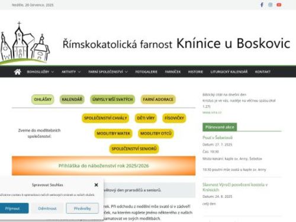Open the Bohoslužby menu item
The image size is (296, 222).
(x=38, y=72)
